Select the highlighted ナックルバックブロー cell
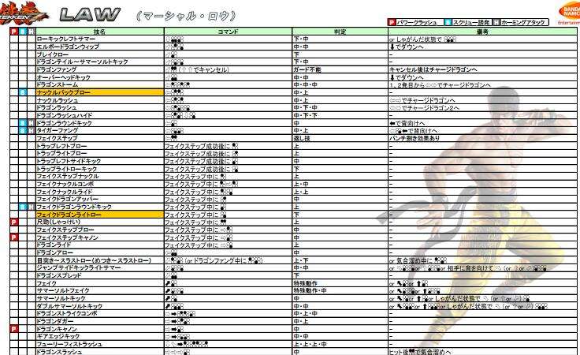This screenshot has height=355, width=580. (x=99, y=92)
